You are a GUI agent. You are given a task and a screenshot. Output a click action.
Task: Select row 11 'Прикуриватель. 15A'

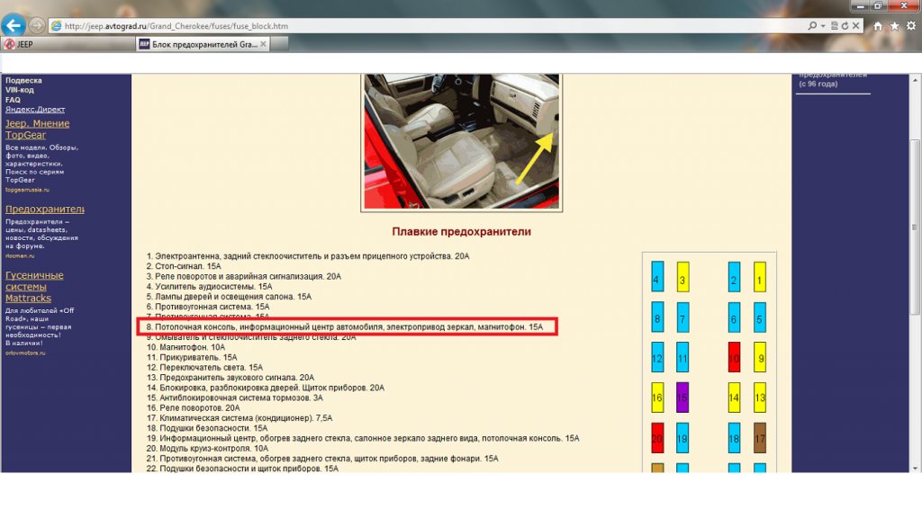coord(192,357)
